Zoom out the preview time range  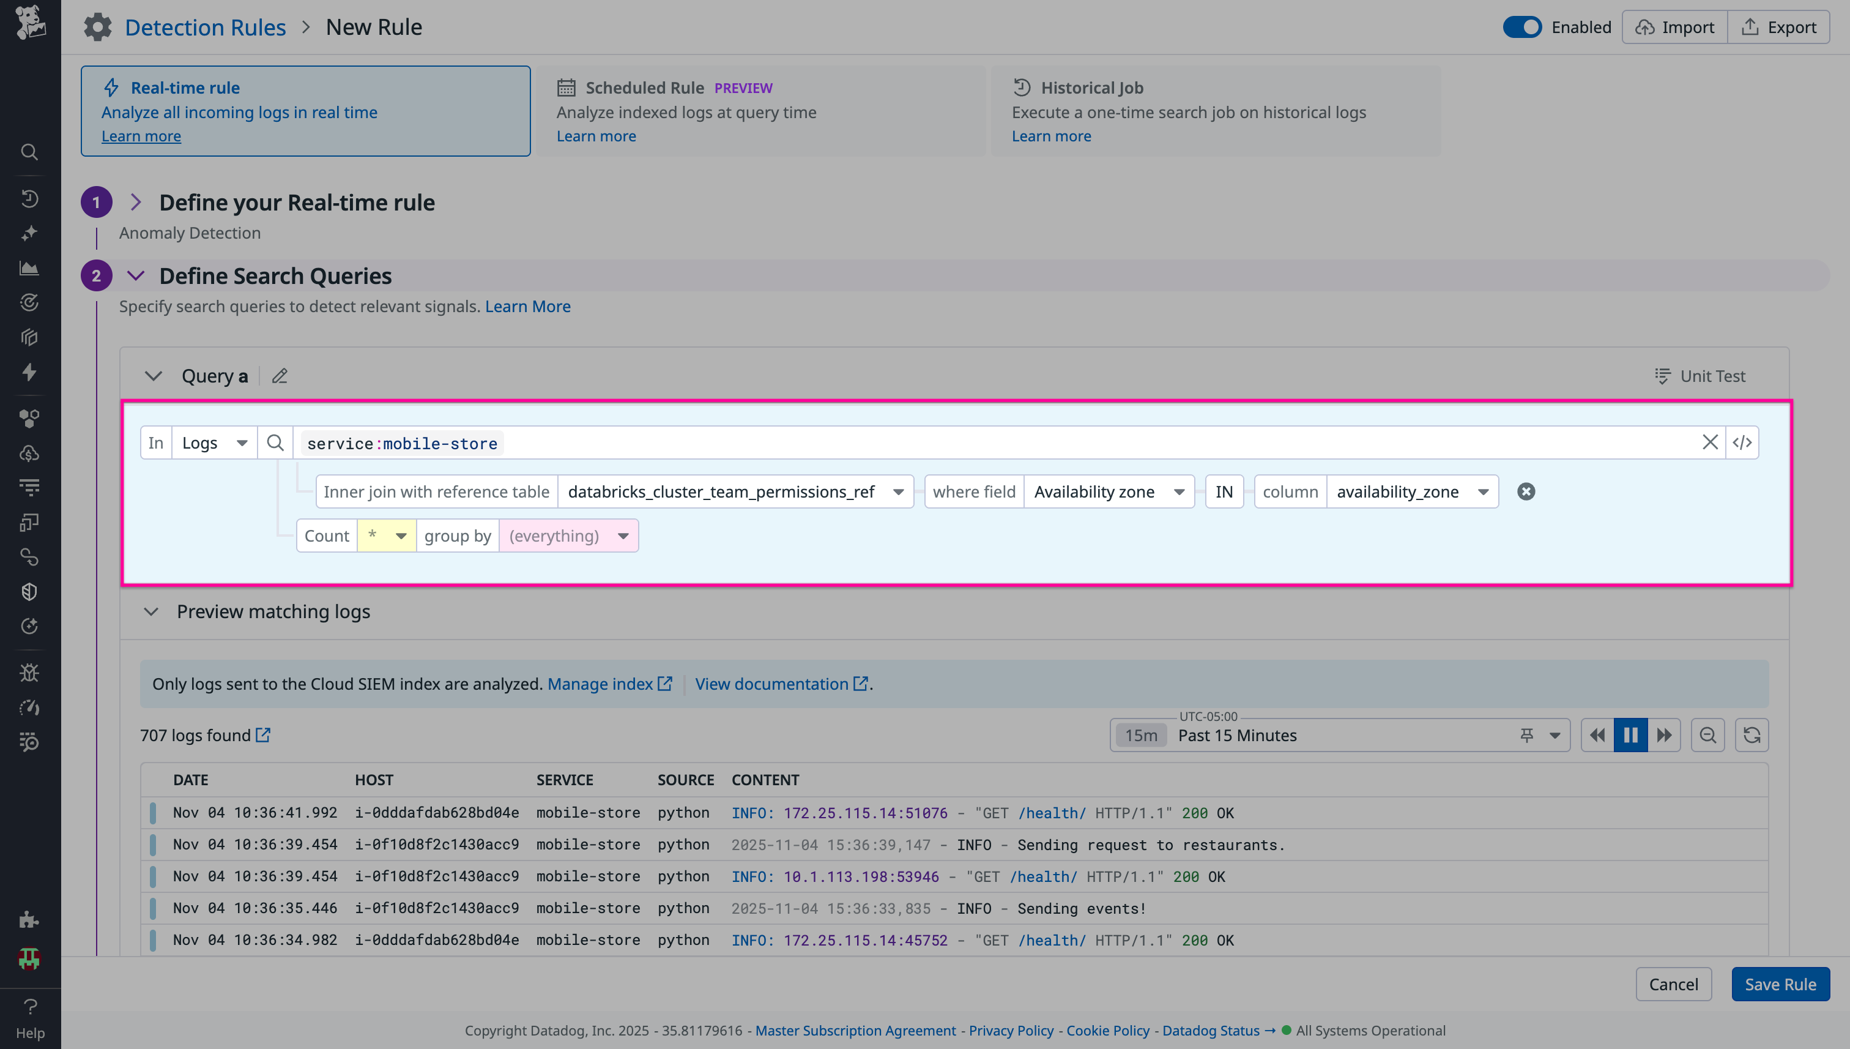click(x=1707, y=735)
